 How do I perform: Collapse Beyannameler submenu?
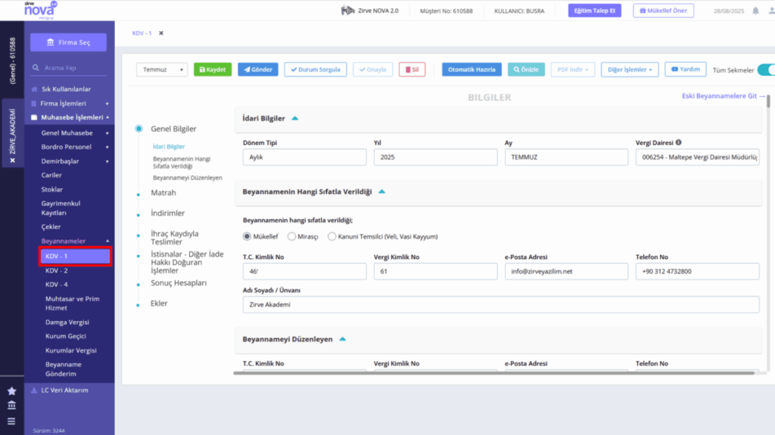[x=74, y=241]
